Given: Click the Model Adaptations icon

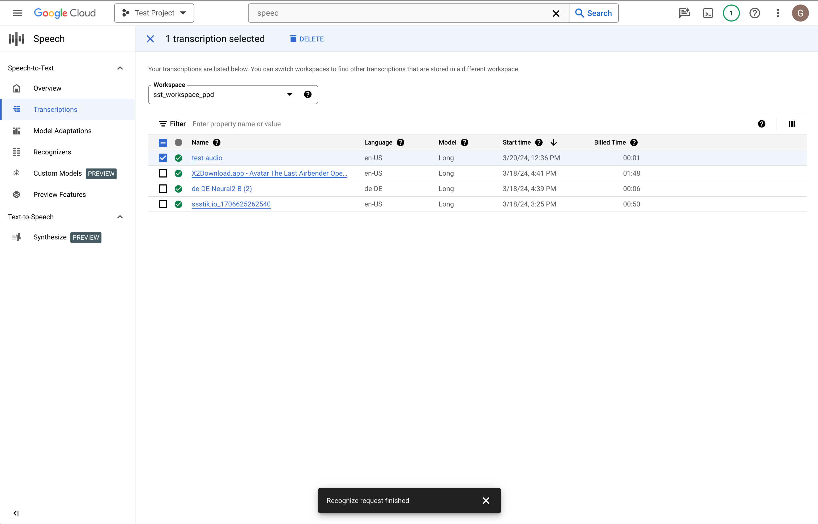Looking at the screenshot, I should click(x=16, y=130).
